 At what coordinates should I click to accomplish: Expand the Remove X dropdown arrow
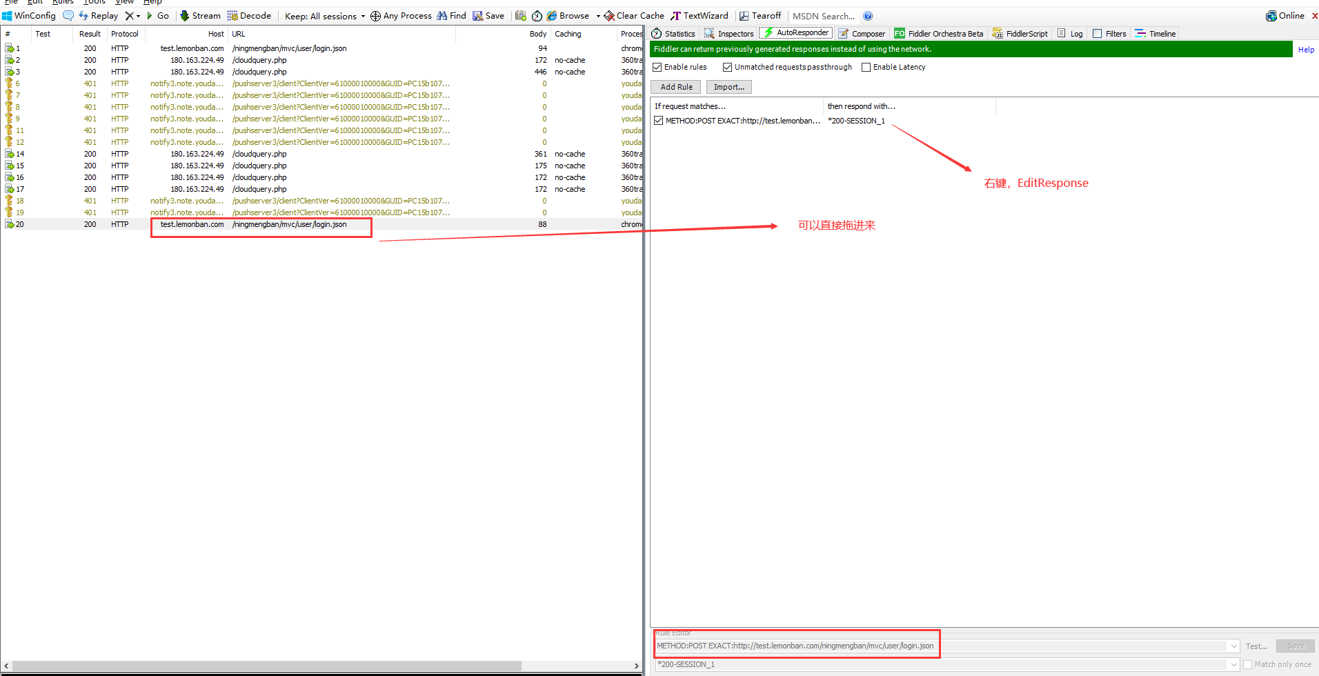coord(139,16)
